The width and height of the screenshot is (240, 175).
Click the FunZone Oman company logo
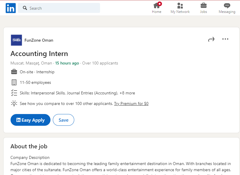coord(16,40)
